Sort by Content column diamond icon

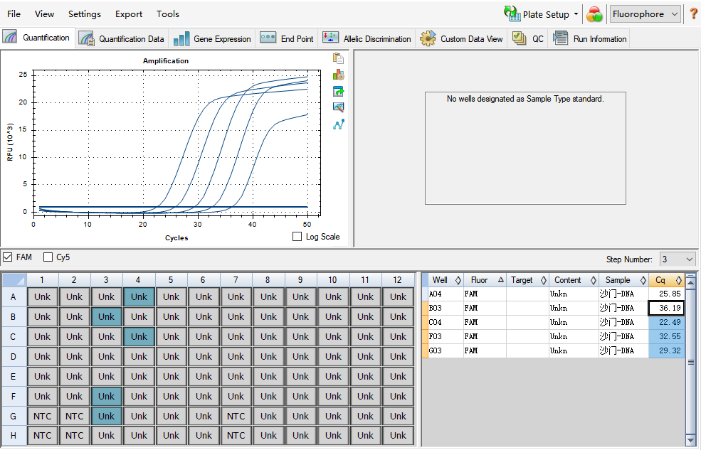[594, 280]
